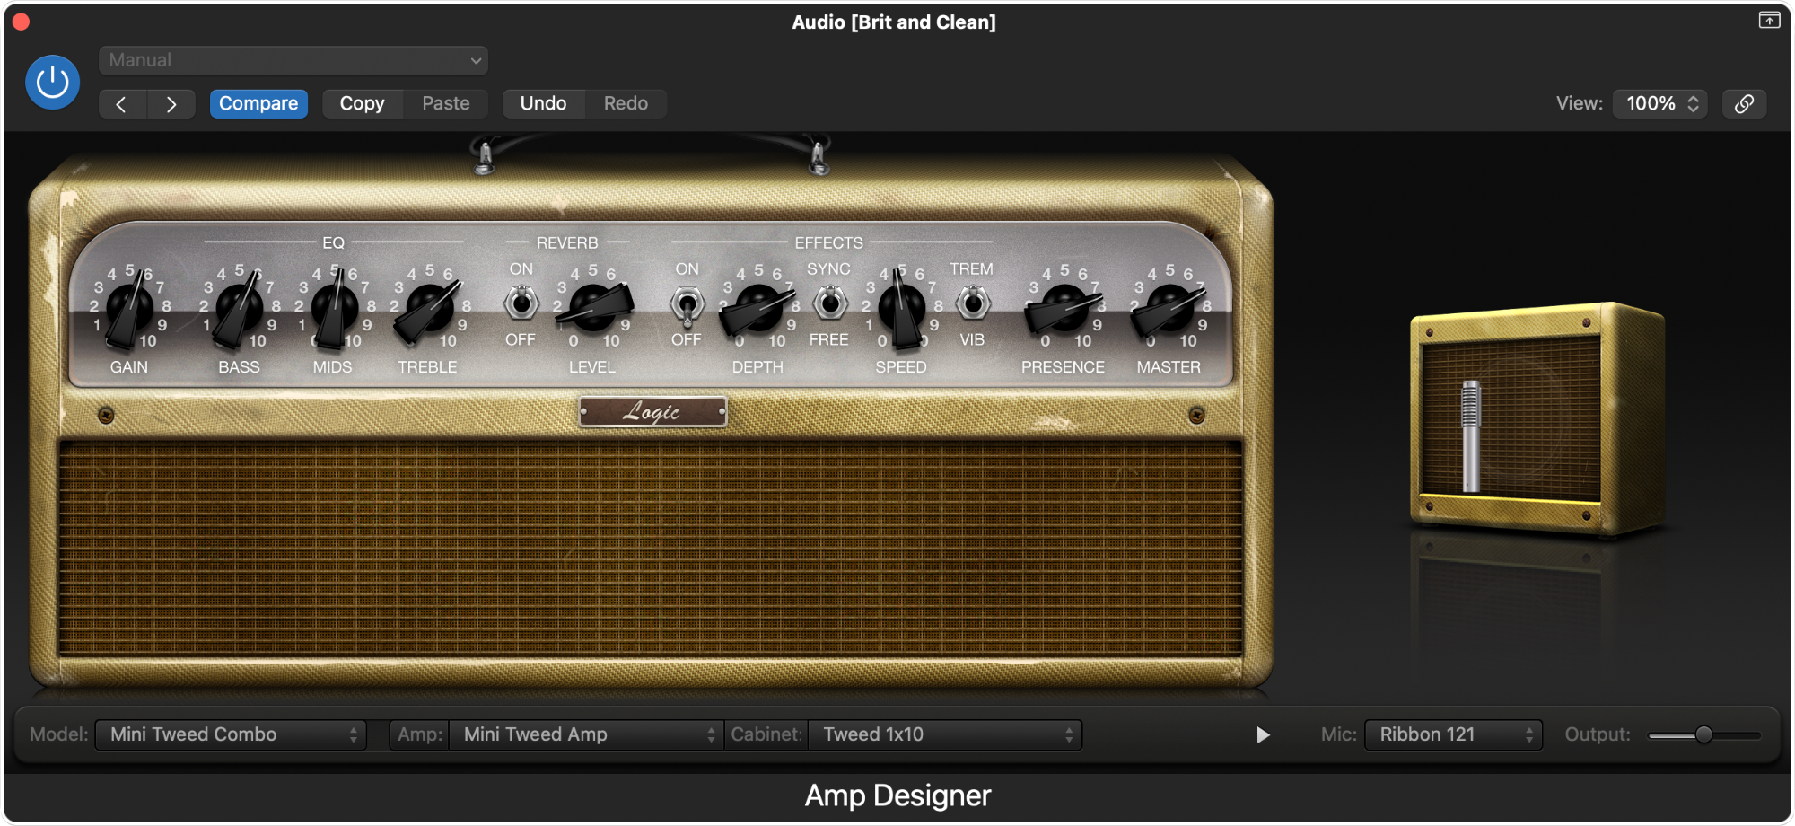
Task: Click the expand window icon in title bar
Action: 1769,20
